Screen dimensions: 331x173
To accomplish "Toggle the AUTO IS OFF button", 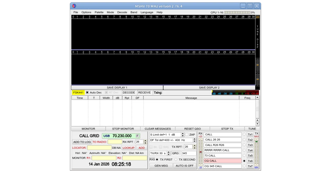I will click(185, 166).
